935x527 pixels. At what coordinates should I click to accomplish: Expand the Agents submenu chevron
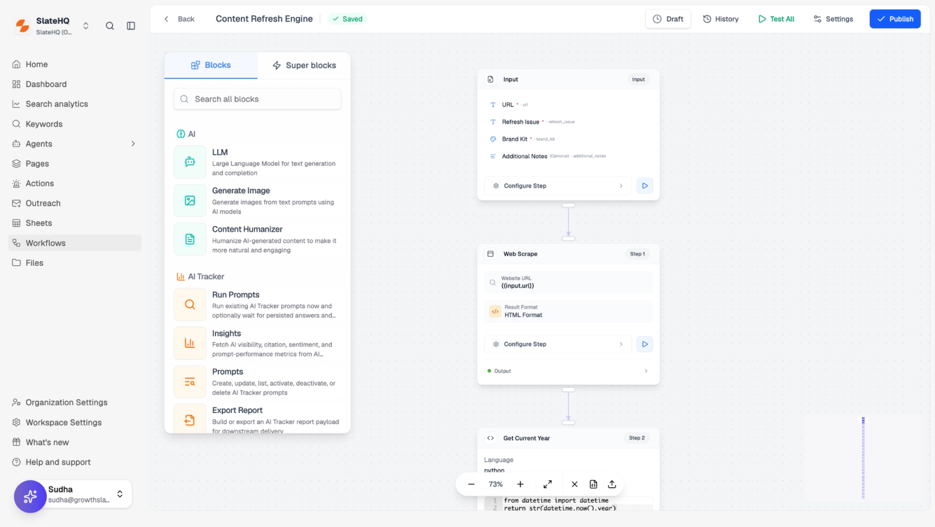[x=133, y=144]
